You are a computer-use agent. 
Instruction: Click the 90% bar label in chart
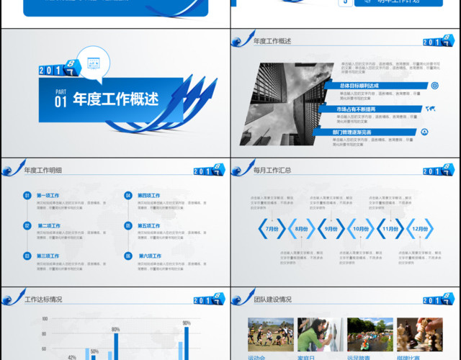[x=187, y=323]
